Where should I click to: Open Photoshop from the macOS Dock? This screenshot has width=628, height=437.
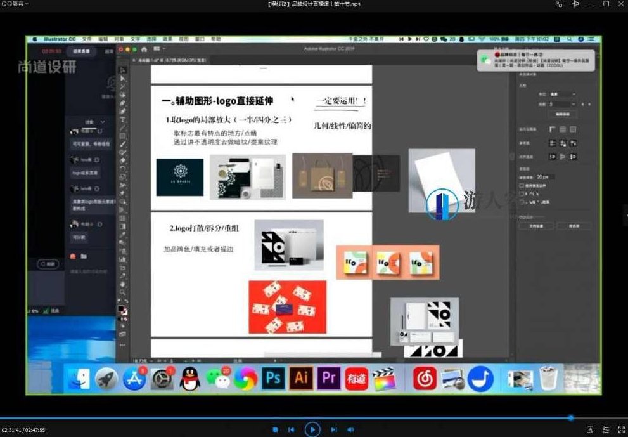point(274,377)
